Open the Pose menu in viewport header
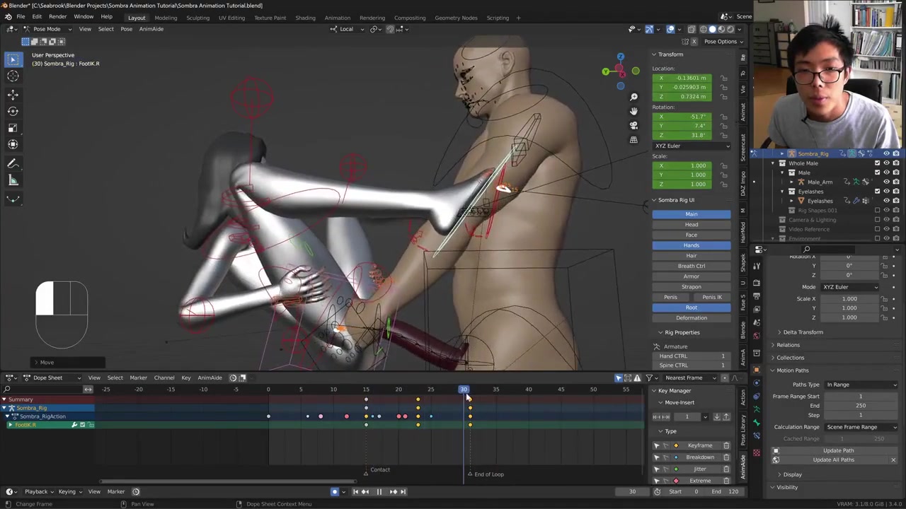This screenshot has height=509, width=906. [126, 29]
